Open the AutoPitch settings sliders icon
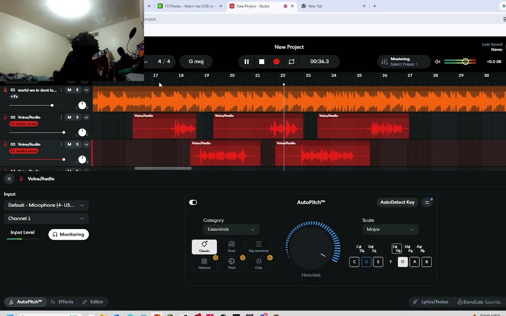This screenshot has height=316, width=506. (x=427, y=202)
